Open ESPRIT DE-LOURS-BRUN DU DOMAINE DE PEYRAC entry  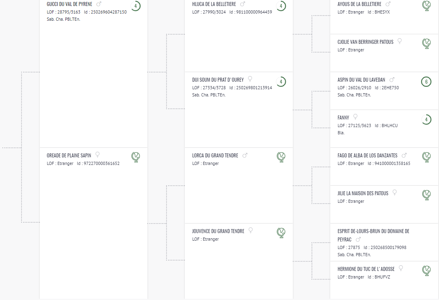click(x=373, y=235)
